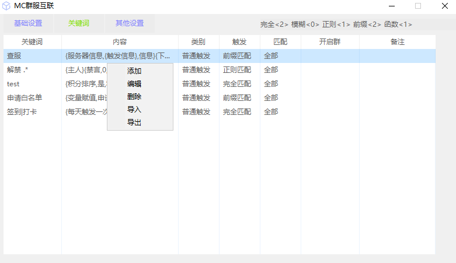Click 完全匹配 in the test row

pyautogui.click(x=237, y=84)
